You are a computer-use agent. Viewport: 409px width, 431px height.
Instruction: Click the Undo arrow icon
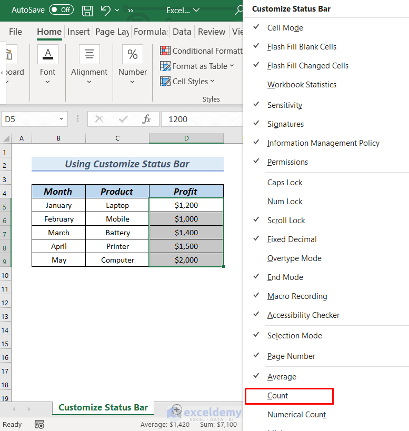[106, 11]
